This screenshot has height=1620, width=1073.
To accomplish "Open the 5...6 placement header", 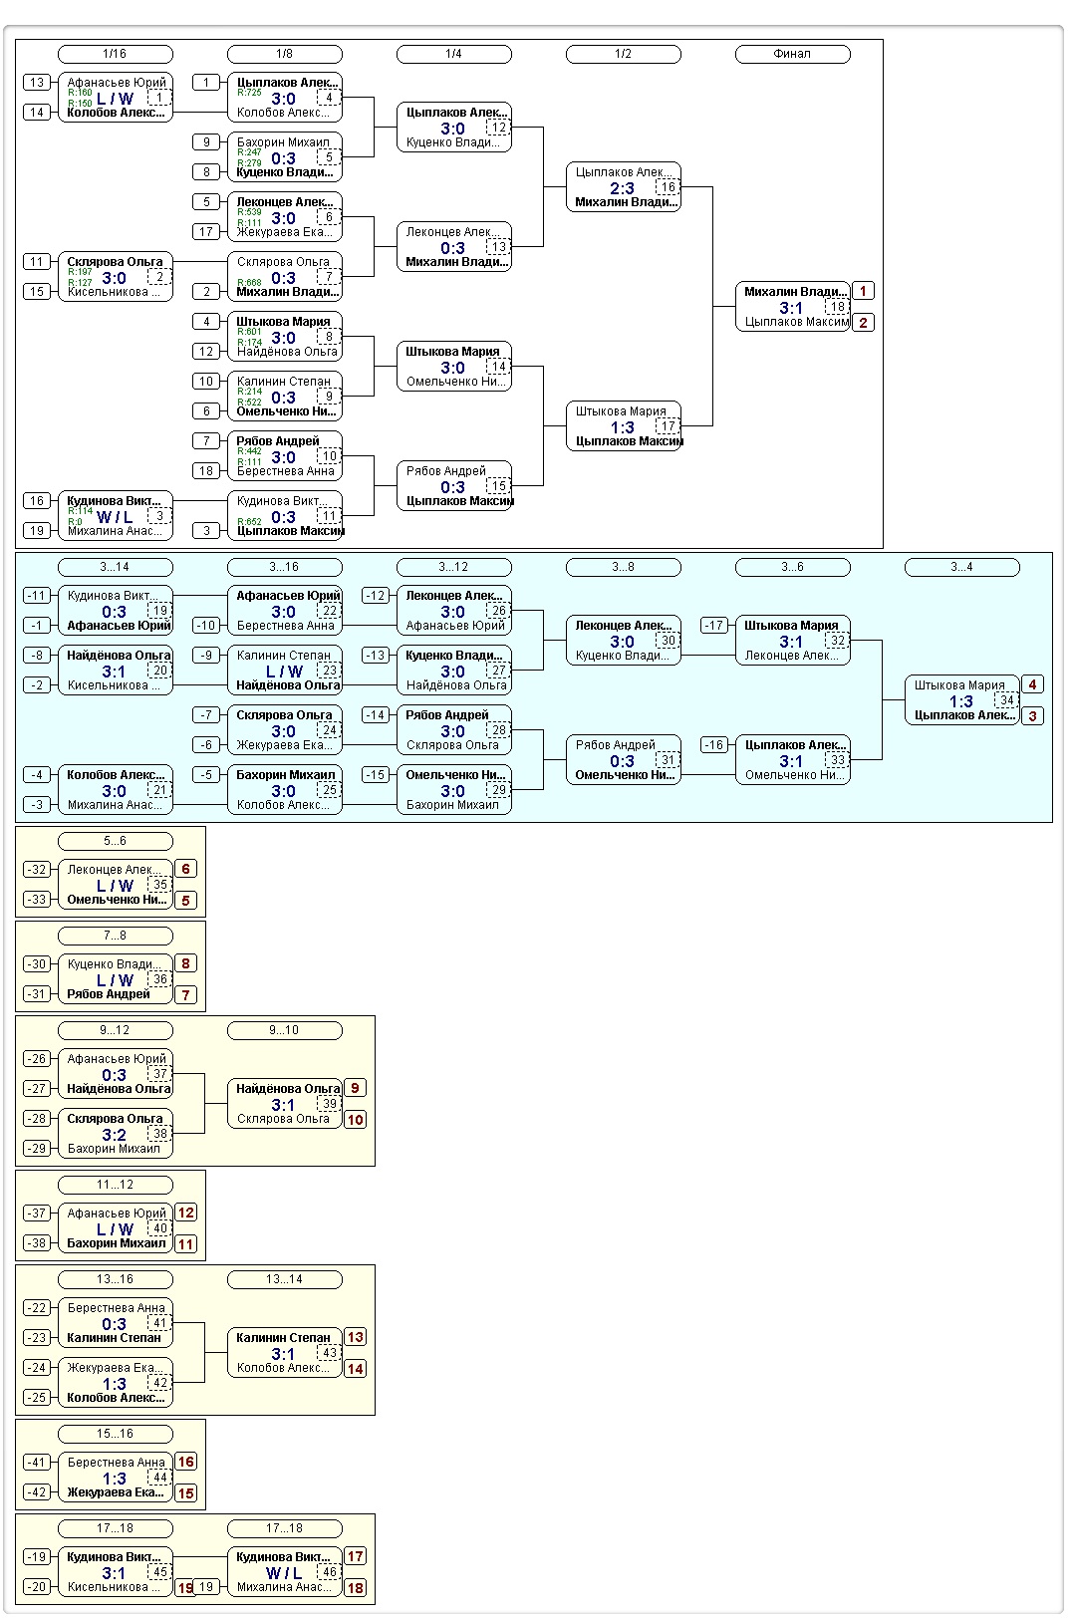I will coord(115,841).
